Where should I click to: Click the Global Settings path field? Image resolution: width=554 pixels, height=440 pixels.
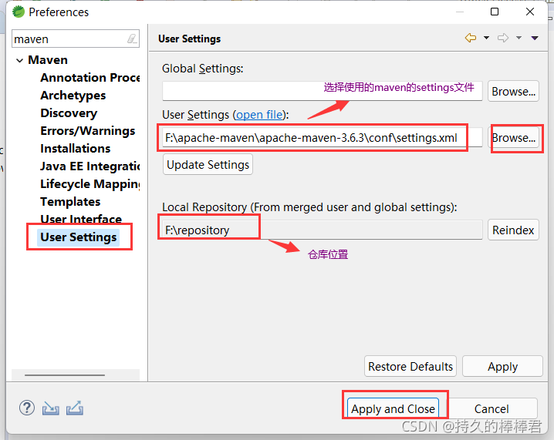[323, 91]
